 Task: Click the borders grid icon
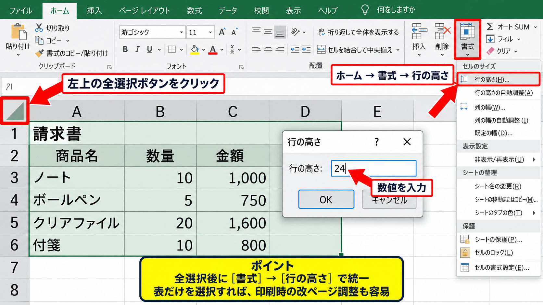(x=172, y=49)
